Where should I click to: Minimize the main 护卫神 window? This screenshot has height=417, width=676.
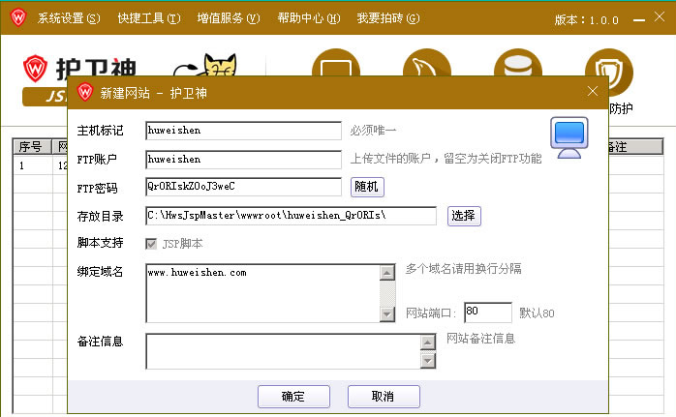639,19
